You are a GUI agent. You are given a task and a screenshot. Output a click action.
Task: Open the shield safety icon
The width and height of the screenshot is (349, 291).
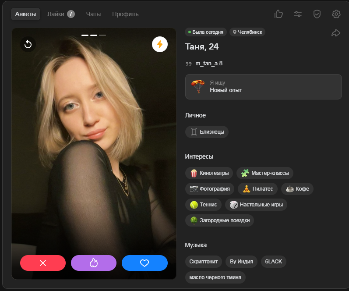coord(317,14)
